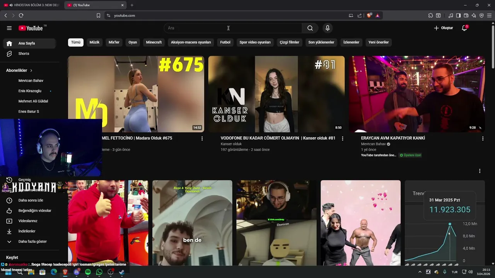Open the Brave VPN shield icon
The height and width of the screenshot is (278, 495).
[x=481, y=15]
